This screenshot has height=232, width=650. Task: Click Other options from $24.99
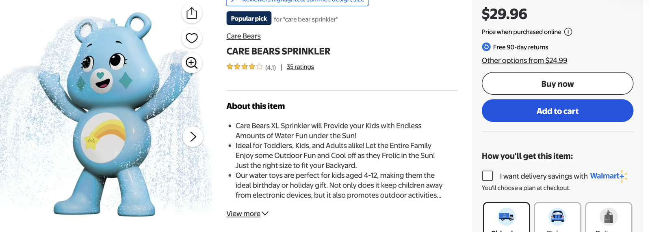coord(524,60)
